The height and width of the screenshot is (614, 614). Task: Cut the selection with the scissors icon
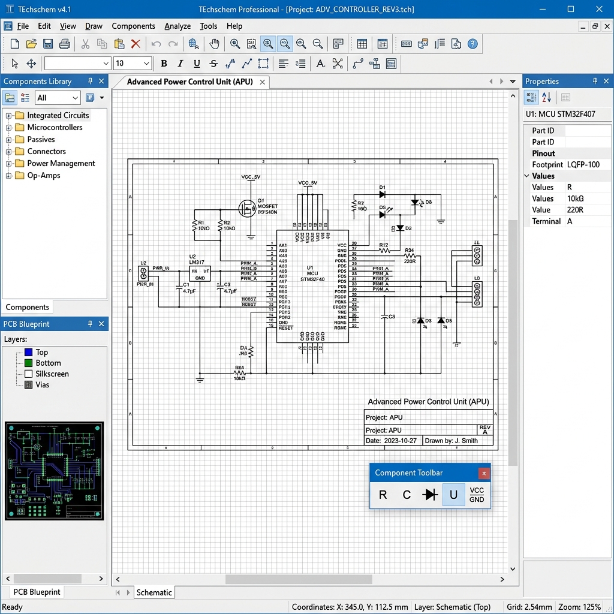pyautogui.click(x=85, y=44)
